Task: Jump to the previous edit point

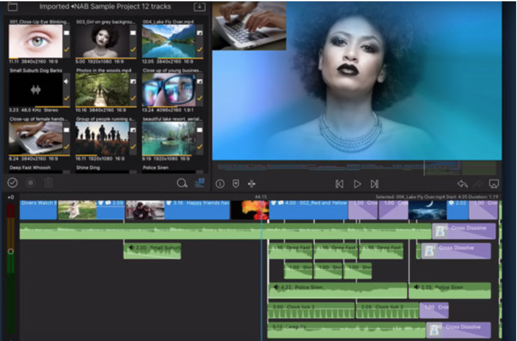Action: [339, 184]
